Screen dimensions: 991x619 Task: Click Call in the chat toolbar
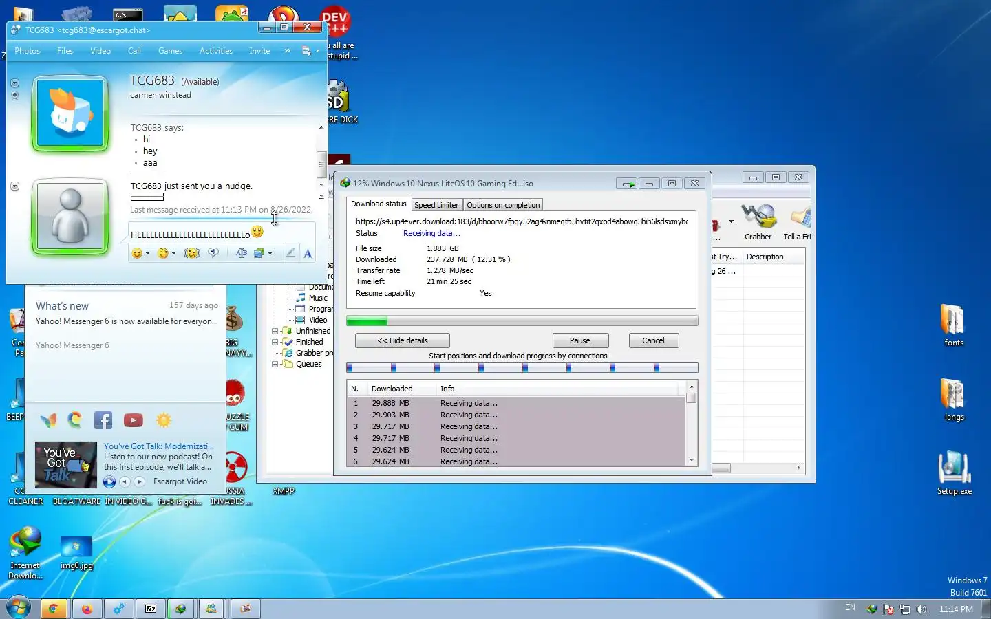coord(134,51)
